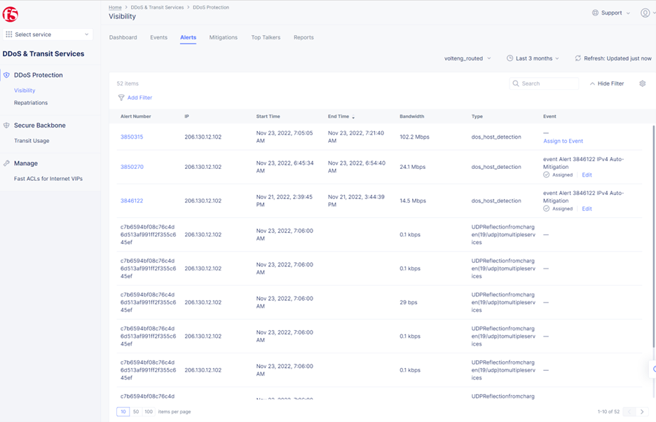This screenshot has height=422, width=656.
Task: Click the Assign to Event link
Action: [563, 141]
